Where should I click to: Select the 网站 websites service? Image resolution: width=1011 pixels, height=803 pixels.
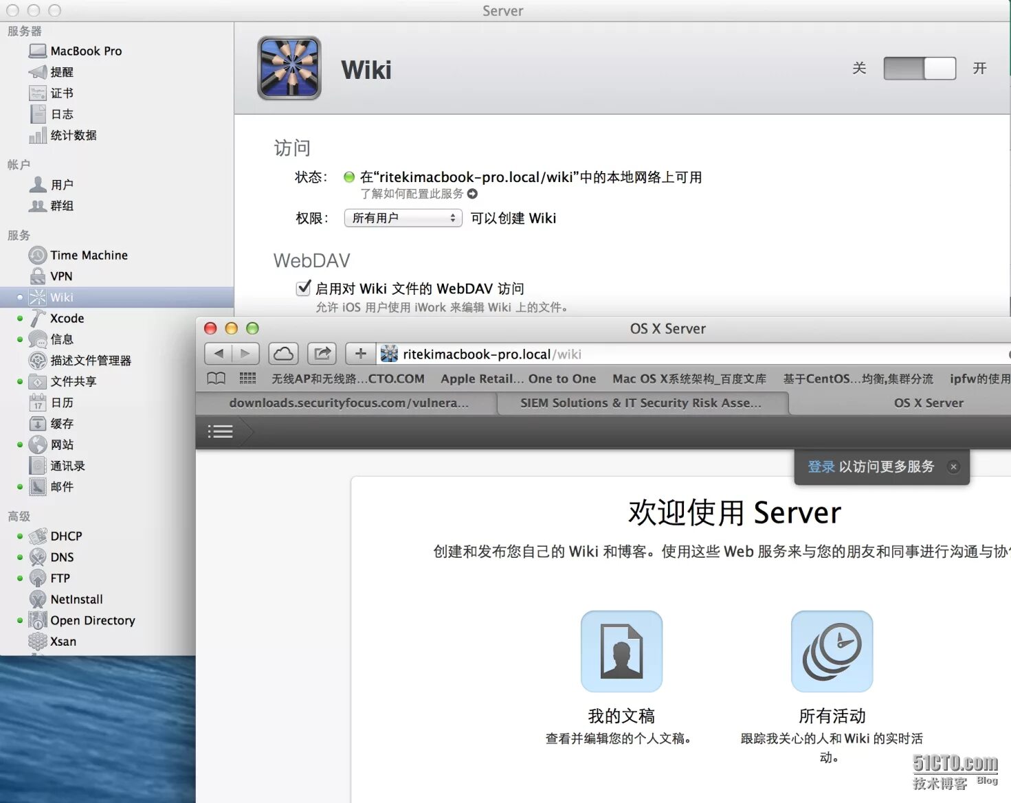click(x=52, y=444)
